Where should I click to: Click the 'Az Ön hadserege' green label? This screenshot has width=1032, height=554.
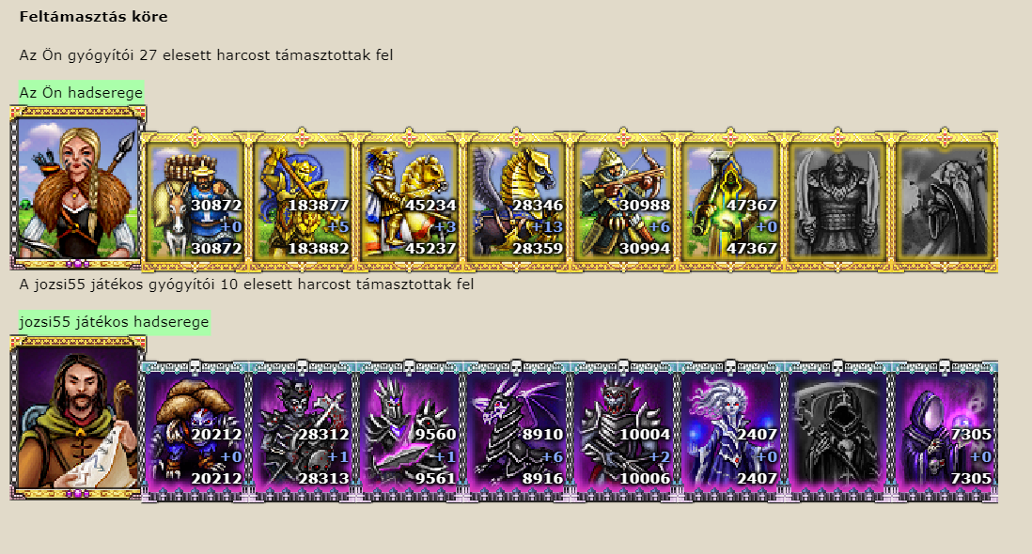81,93
